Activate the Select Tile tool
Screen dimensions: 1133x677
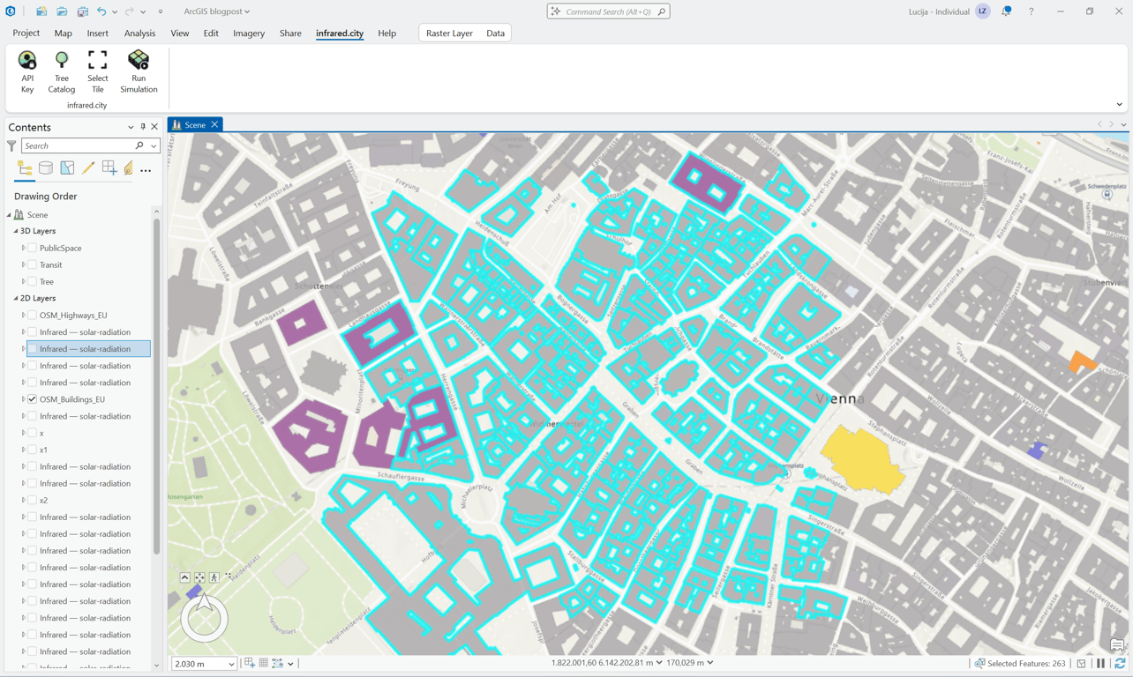pyautogui.click(x=98, y=71)
